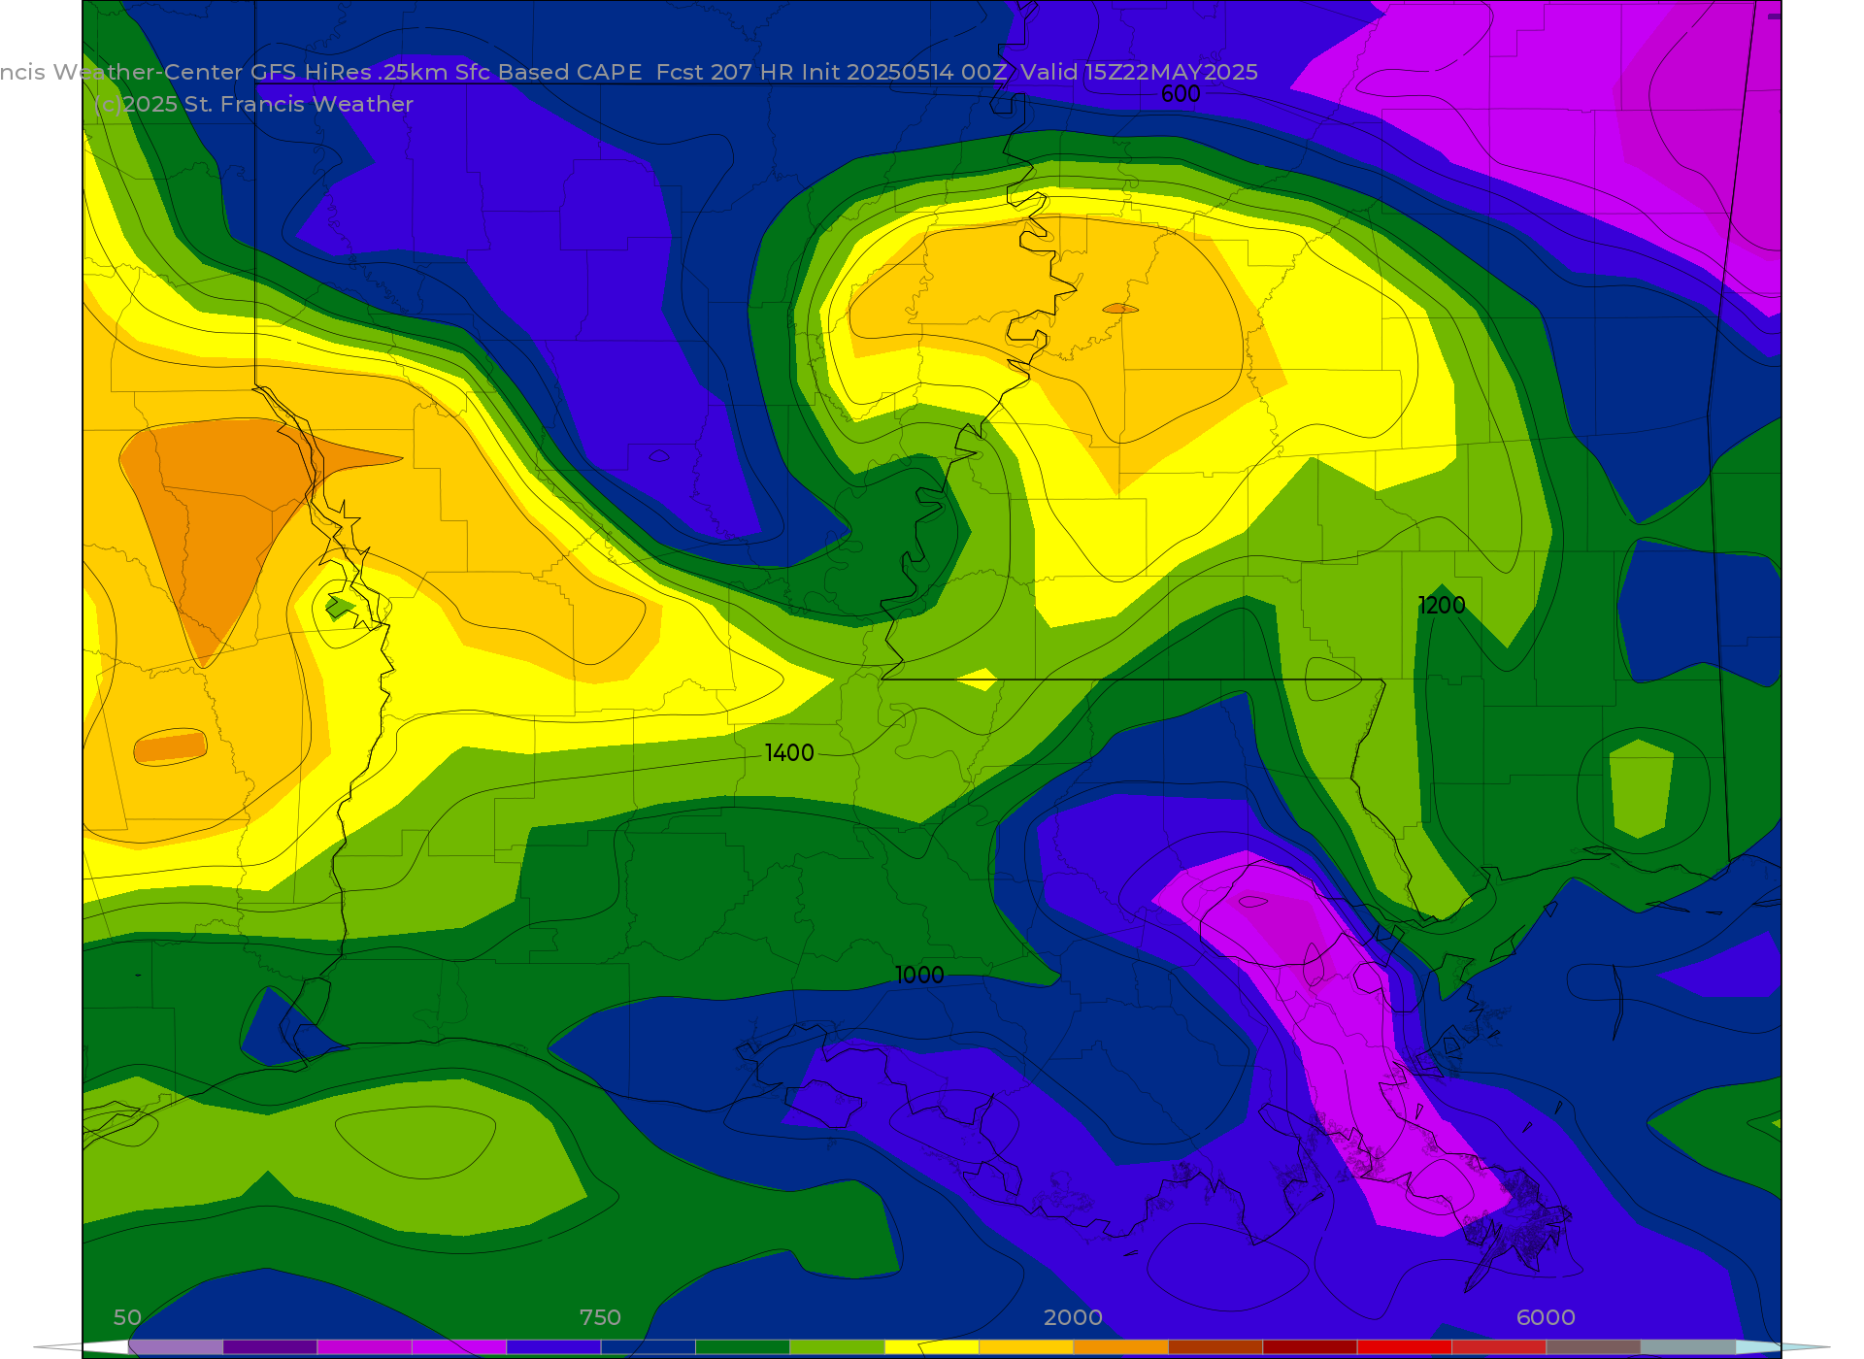1864x1359 pixels.
Task: Click the rust-brown legend swatch
Action: click(1215, 1346)
